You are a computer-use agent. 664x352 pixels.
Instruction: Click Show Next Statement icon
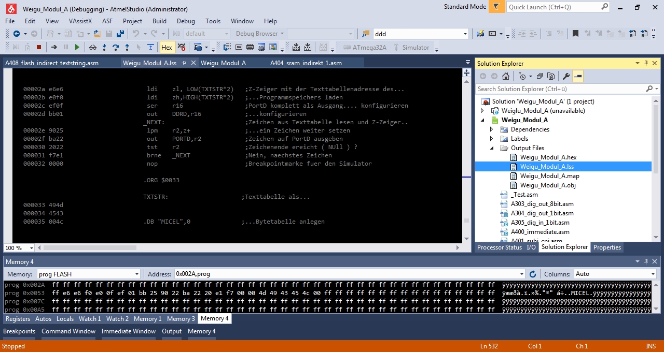54,47
